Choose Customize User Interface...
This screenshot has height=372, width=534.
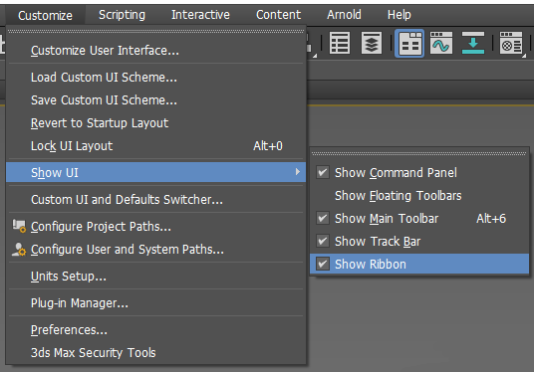(155, 51)
